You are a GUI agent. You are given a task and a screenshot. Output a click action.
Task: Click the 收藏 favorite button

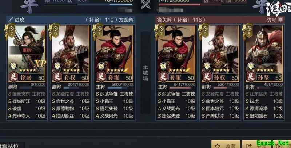[x=226, y=144]
